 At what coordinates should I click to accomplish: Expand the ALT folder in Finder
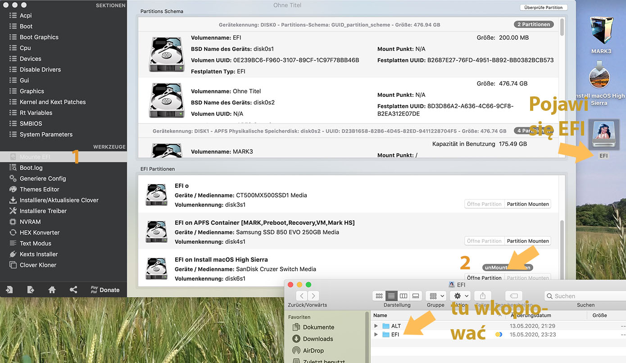tap(377, 326)
